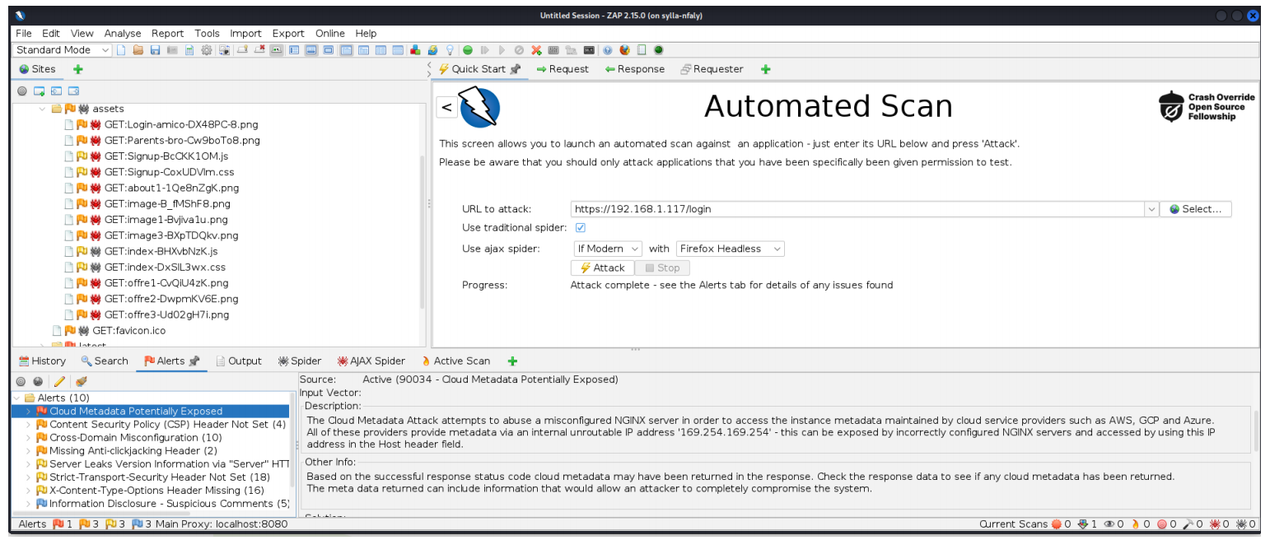1270x540 pixels.
Task: Expand the Missing Anti-clickjacking Header alert
Action: [29, 450]
